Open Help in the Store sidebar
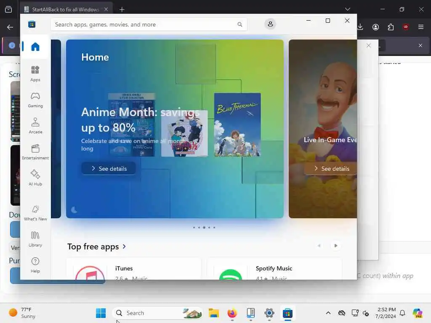The width and height of the screenshot is (431, 323). click(x=35, y=265)
